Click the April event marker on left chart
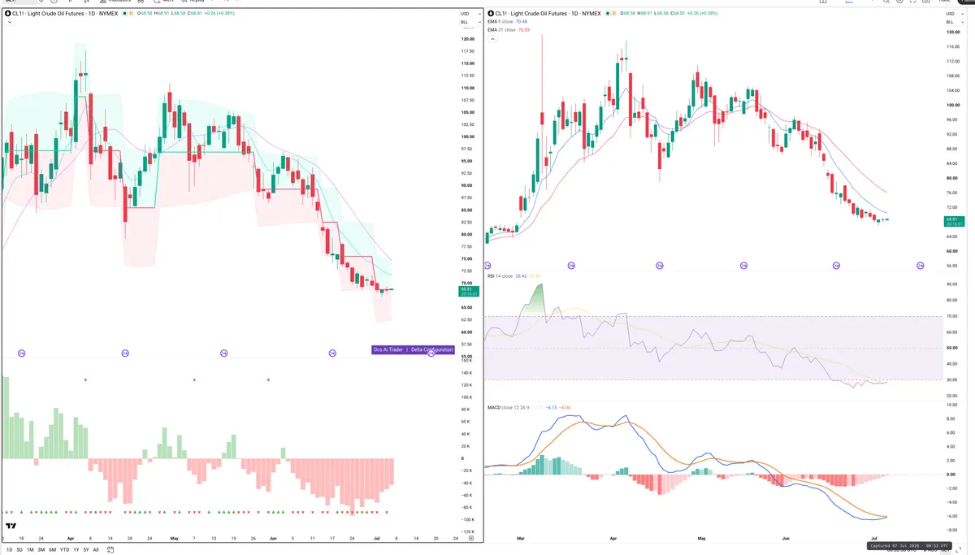The width and height of the screenshot is (975, 555). point(125,353)
